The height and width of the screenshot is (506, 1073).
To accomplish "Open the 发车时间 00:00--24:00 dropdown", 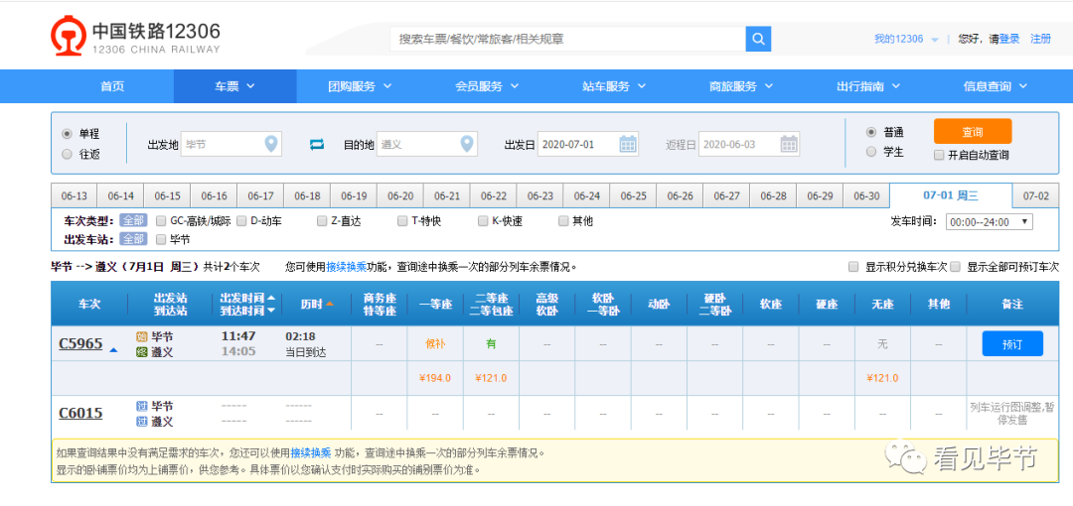I will coord(989,221).
